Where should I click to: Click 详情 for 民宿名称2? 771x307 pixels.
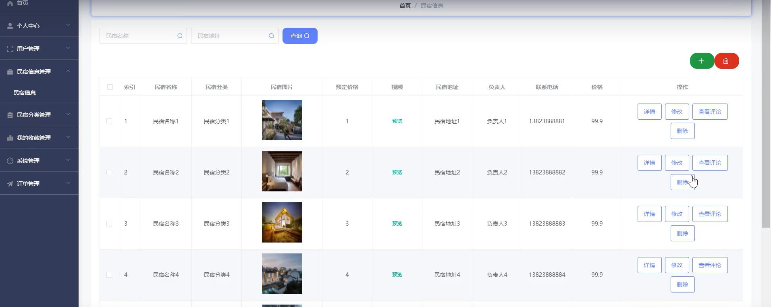[x=649, y=163]
